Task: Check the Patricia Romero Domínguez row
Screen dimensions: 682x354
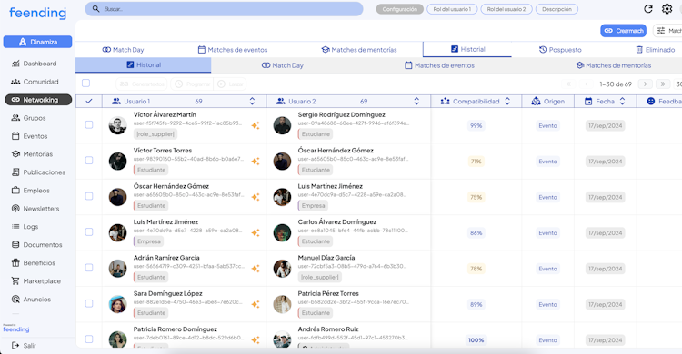Action: [89, 339]
